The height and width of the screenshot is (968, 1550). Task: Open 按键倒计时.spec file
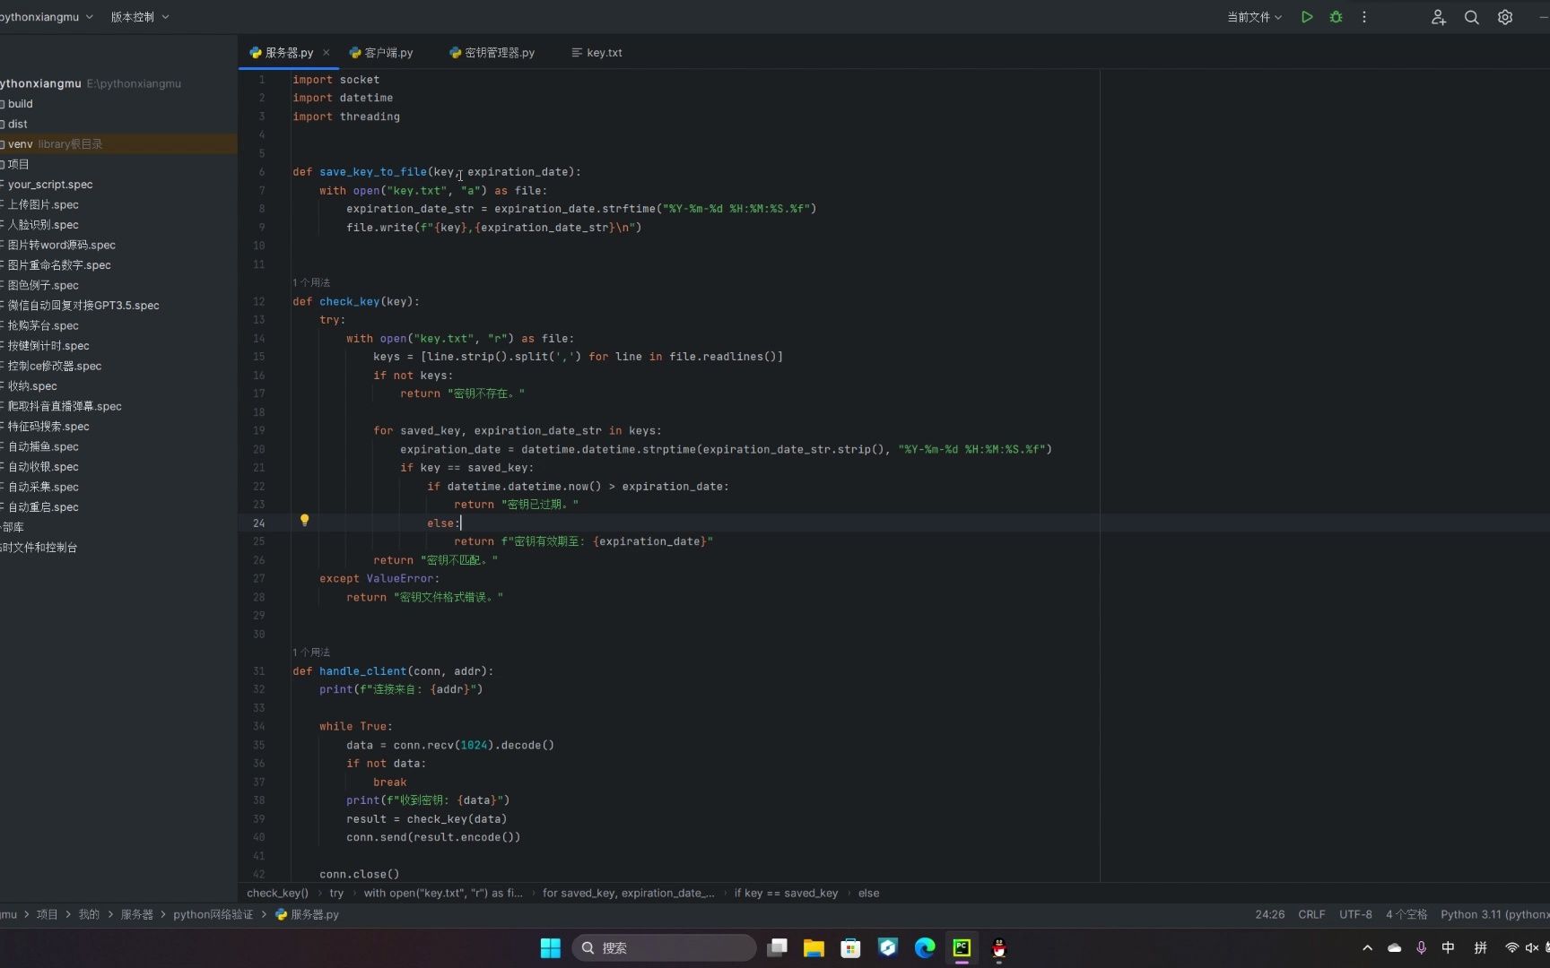47,346
